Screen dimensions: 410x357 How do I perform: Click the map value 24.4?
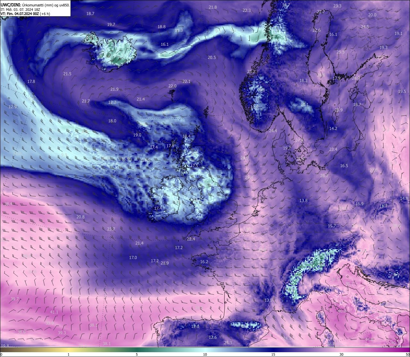click(273, 131)
